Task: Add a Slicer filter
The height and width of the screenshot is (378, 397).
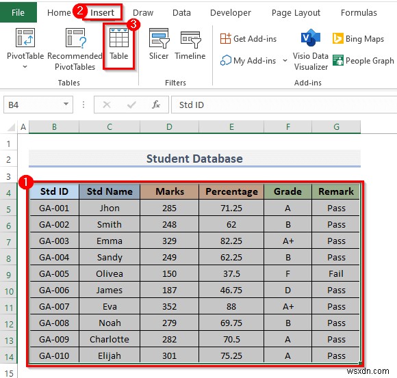Action: click(x=159, y=44)
